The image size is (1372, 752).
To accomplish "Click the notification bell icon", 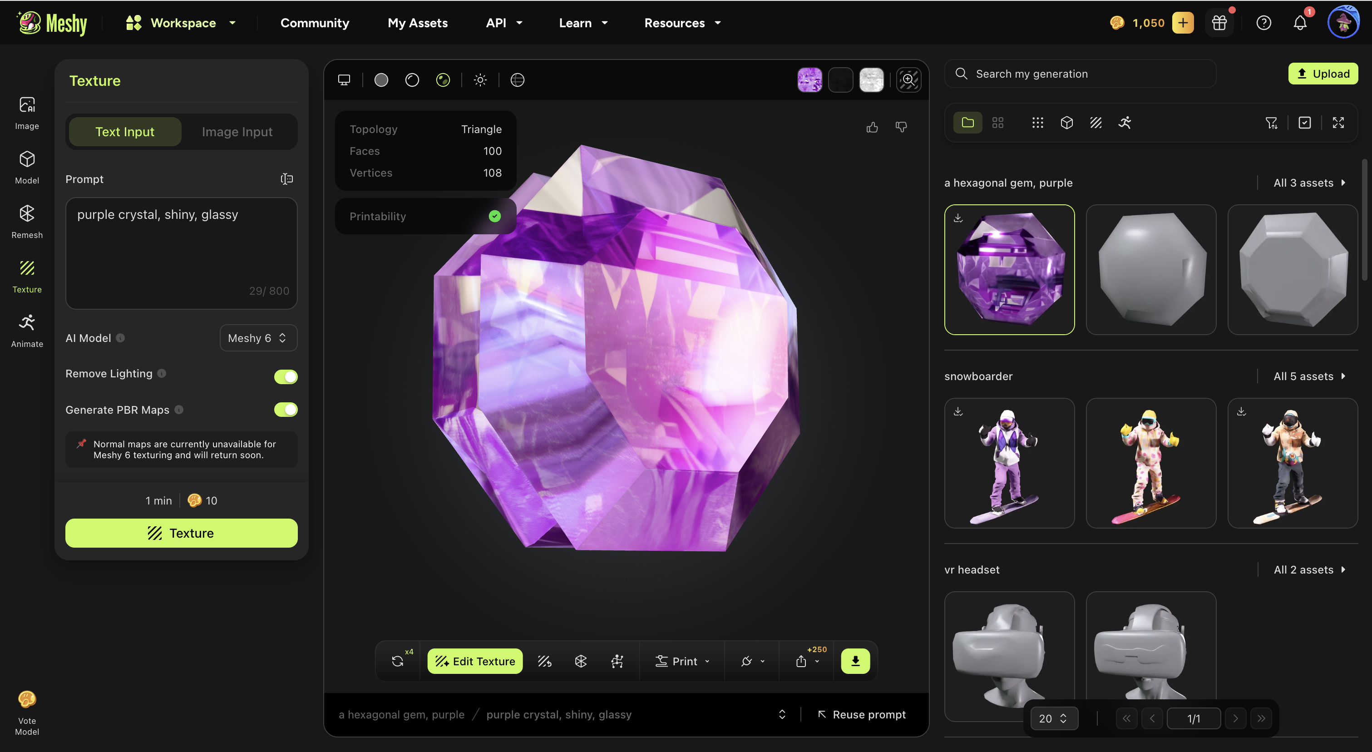I will point(1300,23).
